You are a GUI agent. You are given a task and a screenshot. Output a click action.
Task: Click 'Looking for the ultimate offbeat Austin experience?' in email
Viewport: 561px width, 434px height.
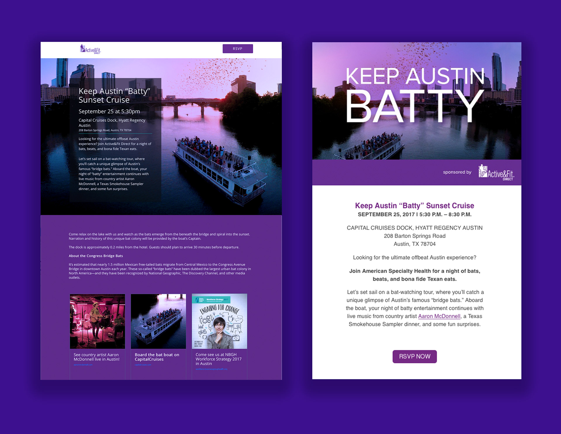pos(414,258)
